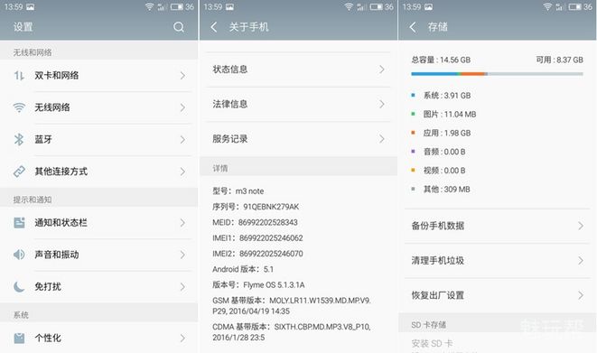Open 法律信息 in About phone
597x353 pixels.
(298, 104)
